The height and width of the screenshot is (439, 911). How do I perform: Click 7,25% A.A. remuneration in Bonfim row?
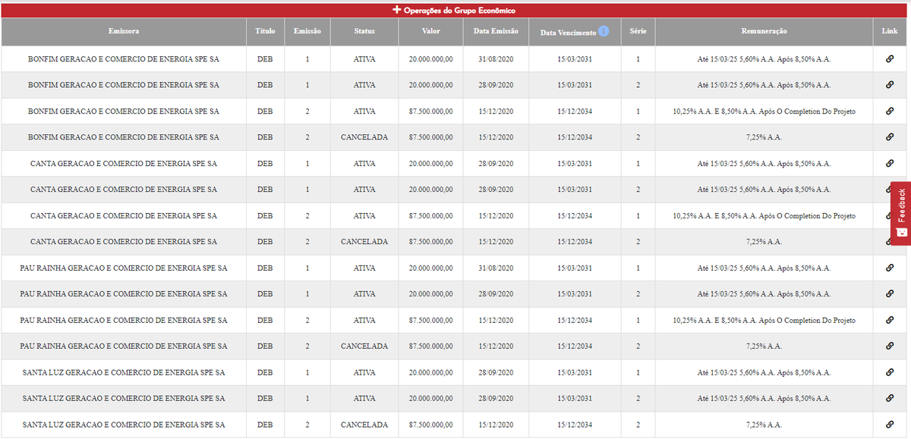764,137
